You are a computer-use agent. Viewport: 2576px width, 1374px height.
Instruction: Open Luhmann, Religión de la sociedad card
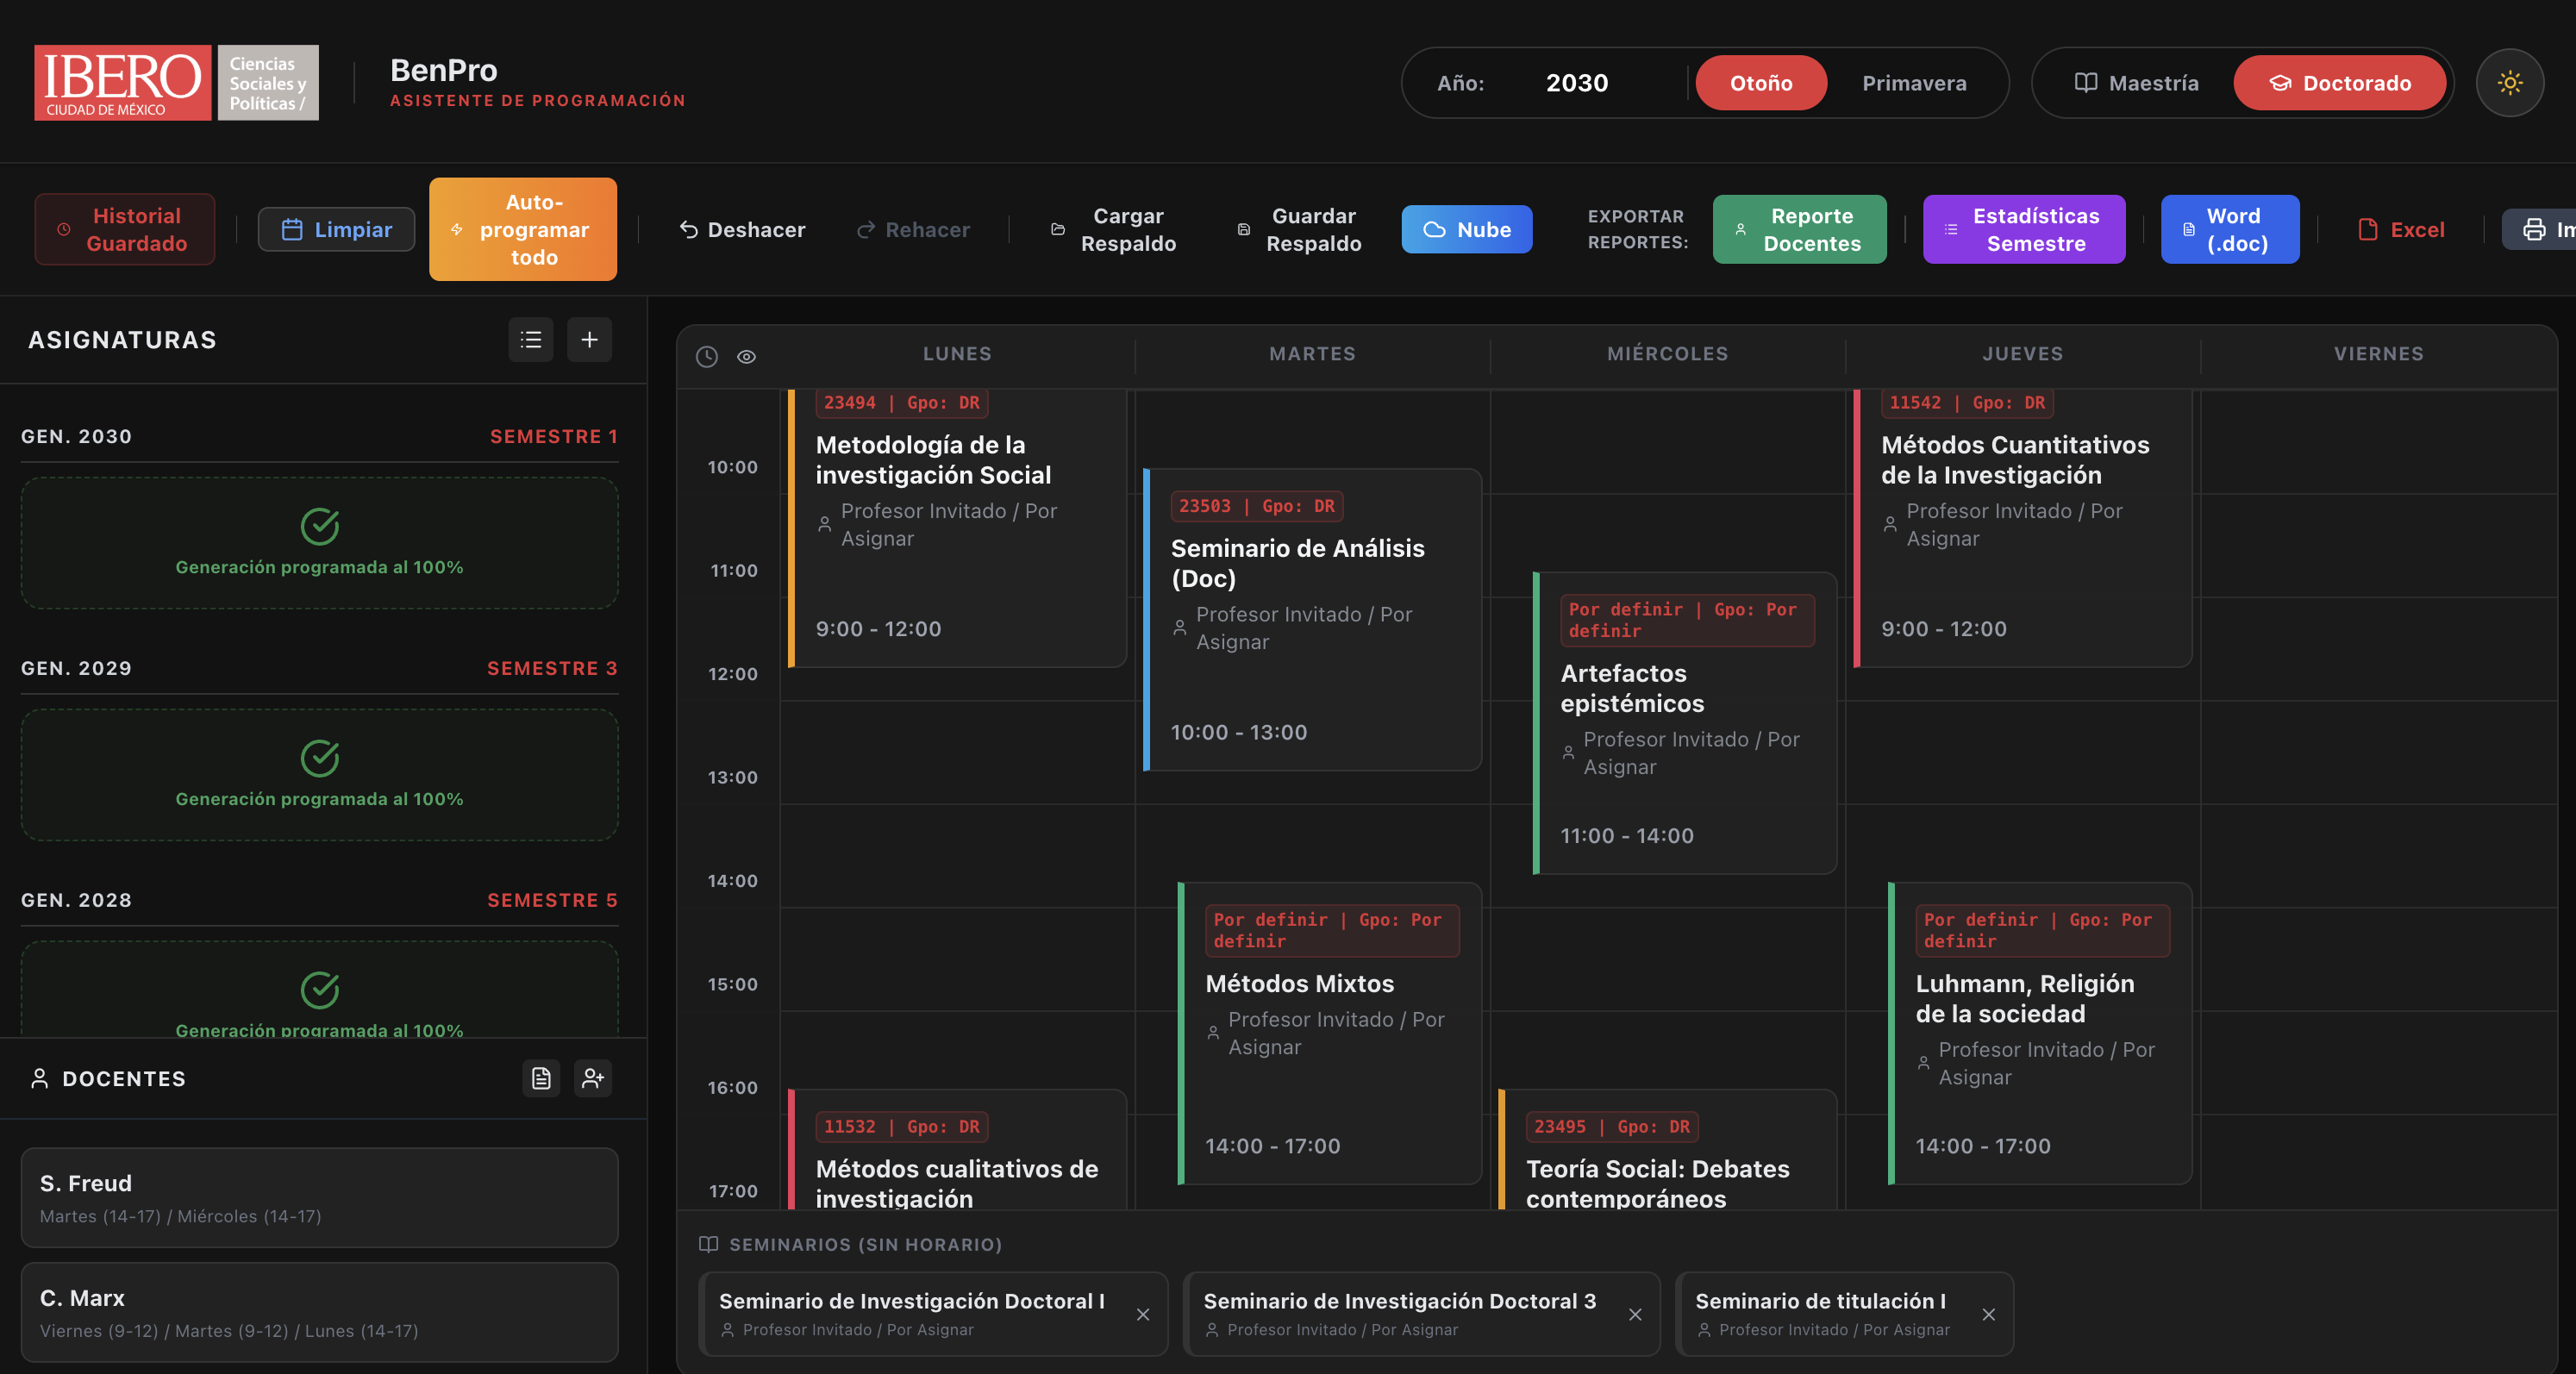(x=2040, y=1033)
